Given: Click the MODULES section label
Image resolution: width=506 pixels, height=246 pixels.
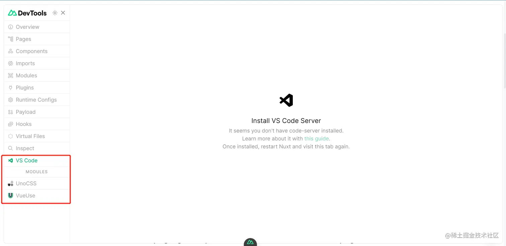Looking at the screenshot, I should (x=37, y=172).
